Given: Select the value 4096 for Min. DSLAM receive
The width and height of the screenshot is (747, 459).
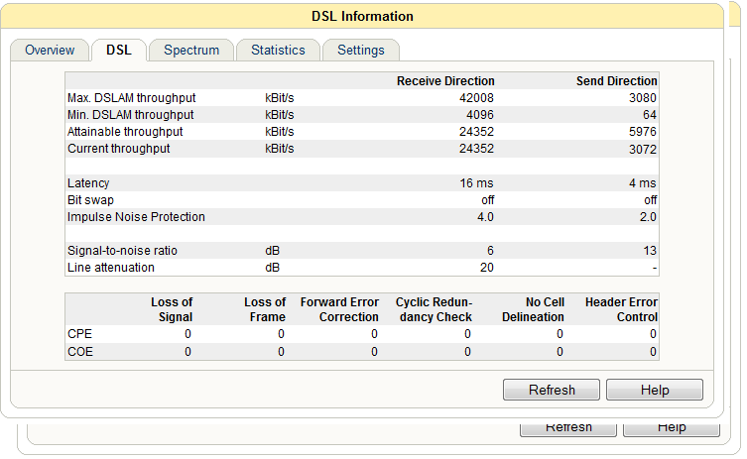Looking at the screenshot, I should (480, 115).
